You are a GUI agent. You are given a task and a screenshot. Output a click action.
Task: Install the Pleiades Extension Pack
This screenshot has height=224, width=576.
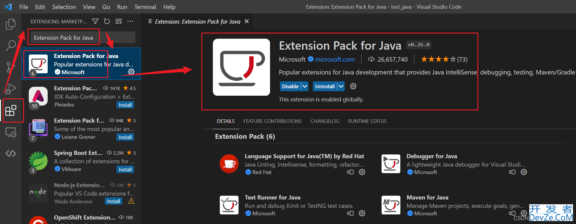click(x=125, y=105)
